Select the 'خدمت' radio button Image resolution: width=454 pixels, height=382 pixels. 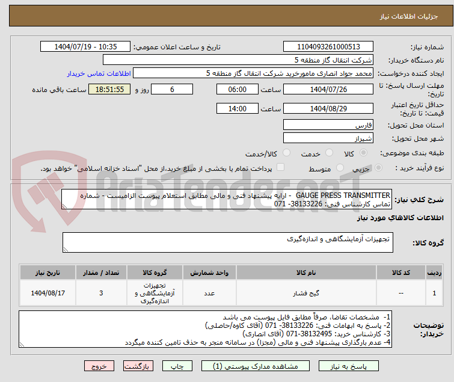click(329, 153)
